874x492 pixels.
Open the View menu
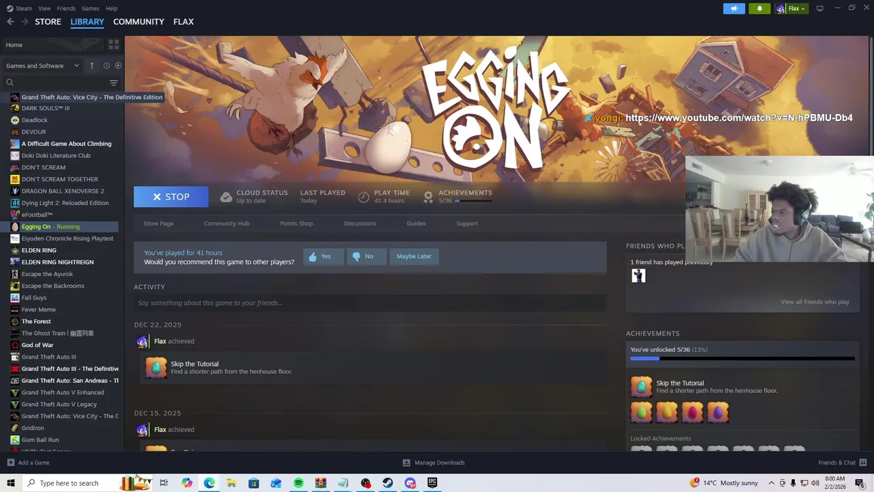pyautogui.click(x=44, y=8)
